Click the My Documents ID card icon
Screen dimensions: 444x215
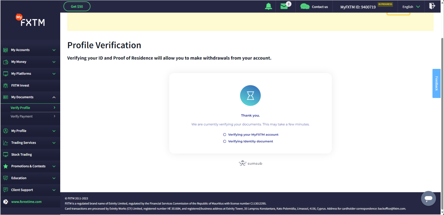point(6,97)
